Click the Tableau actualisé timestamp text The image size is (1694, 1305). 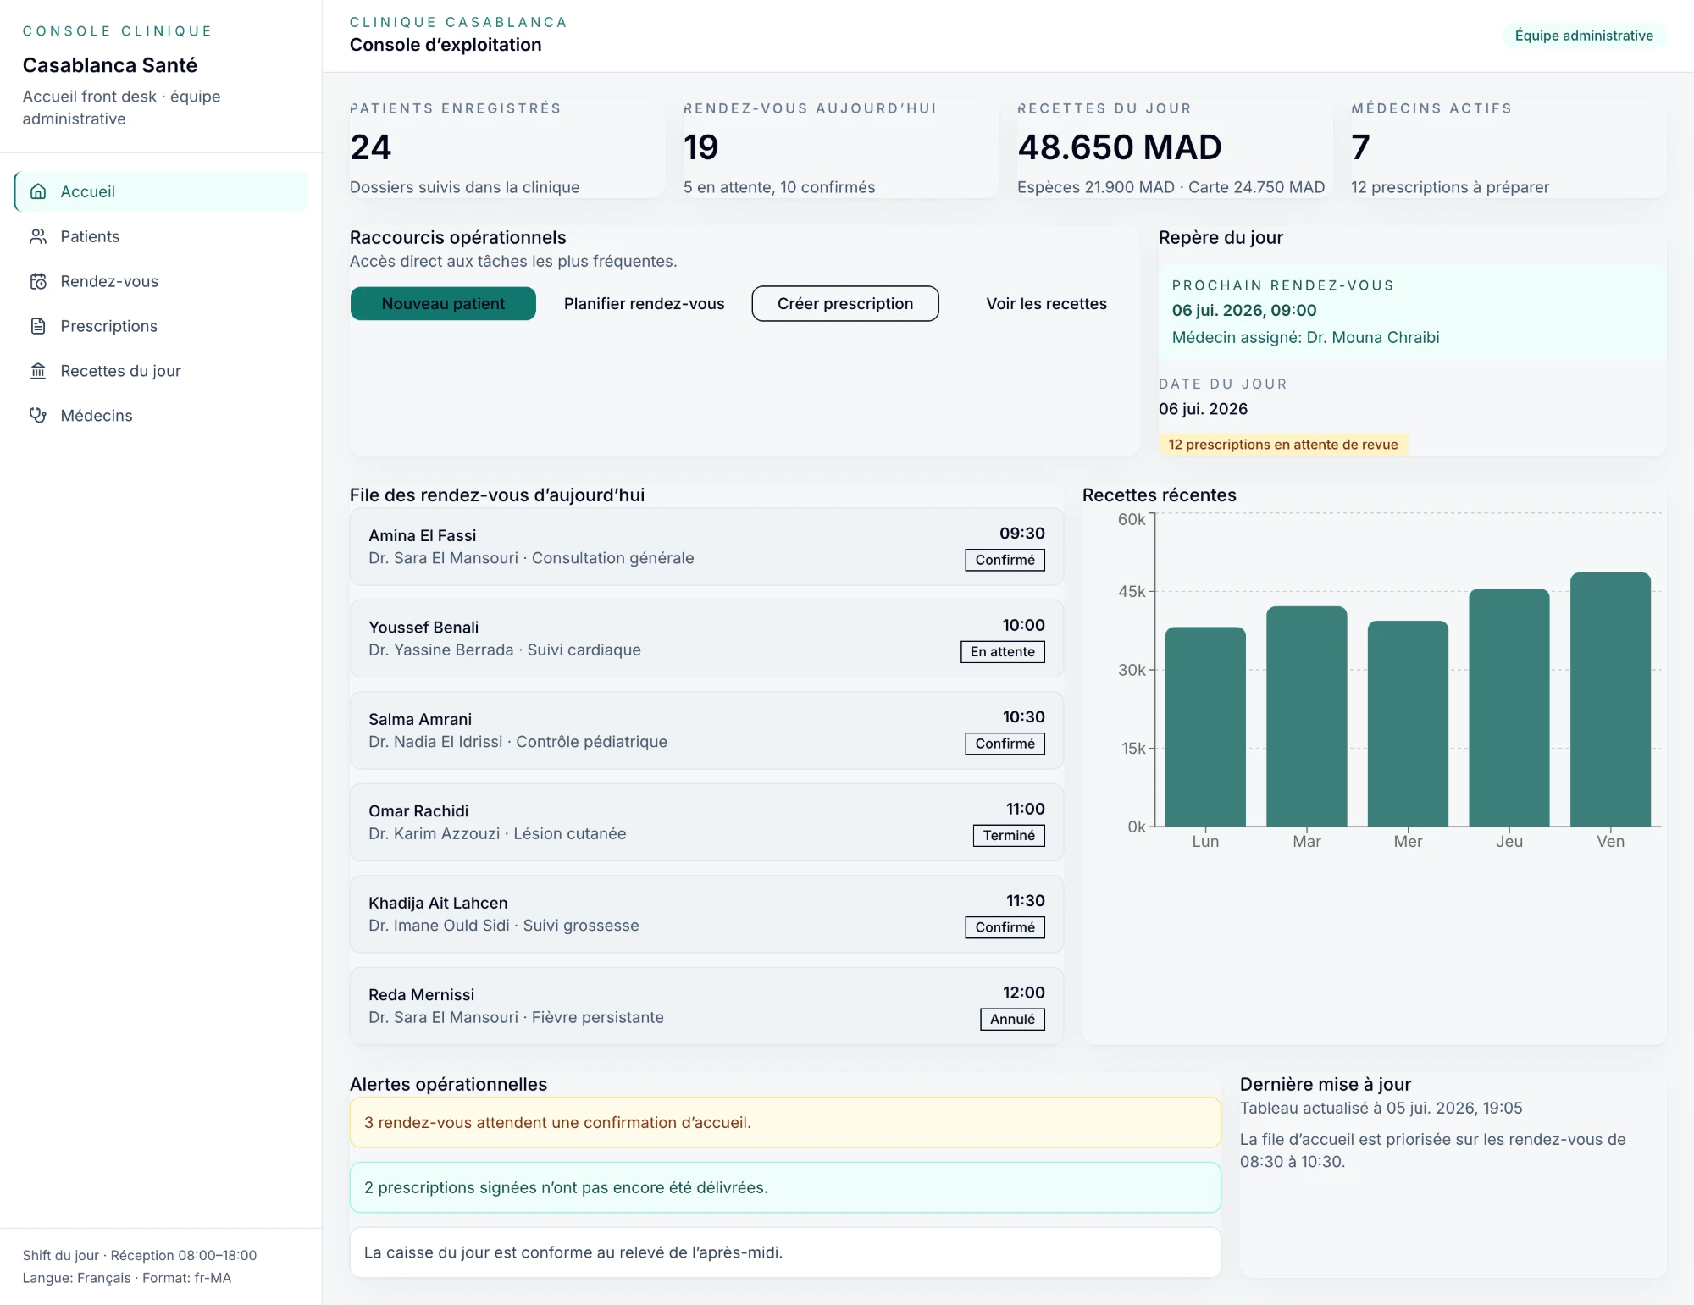(1381, 1108)
